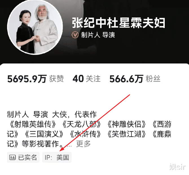Image resolution: width=189 pixels, height=175 pixels.
Task: Expand the bio with 更多
Action: (83, 144)
